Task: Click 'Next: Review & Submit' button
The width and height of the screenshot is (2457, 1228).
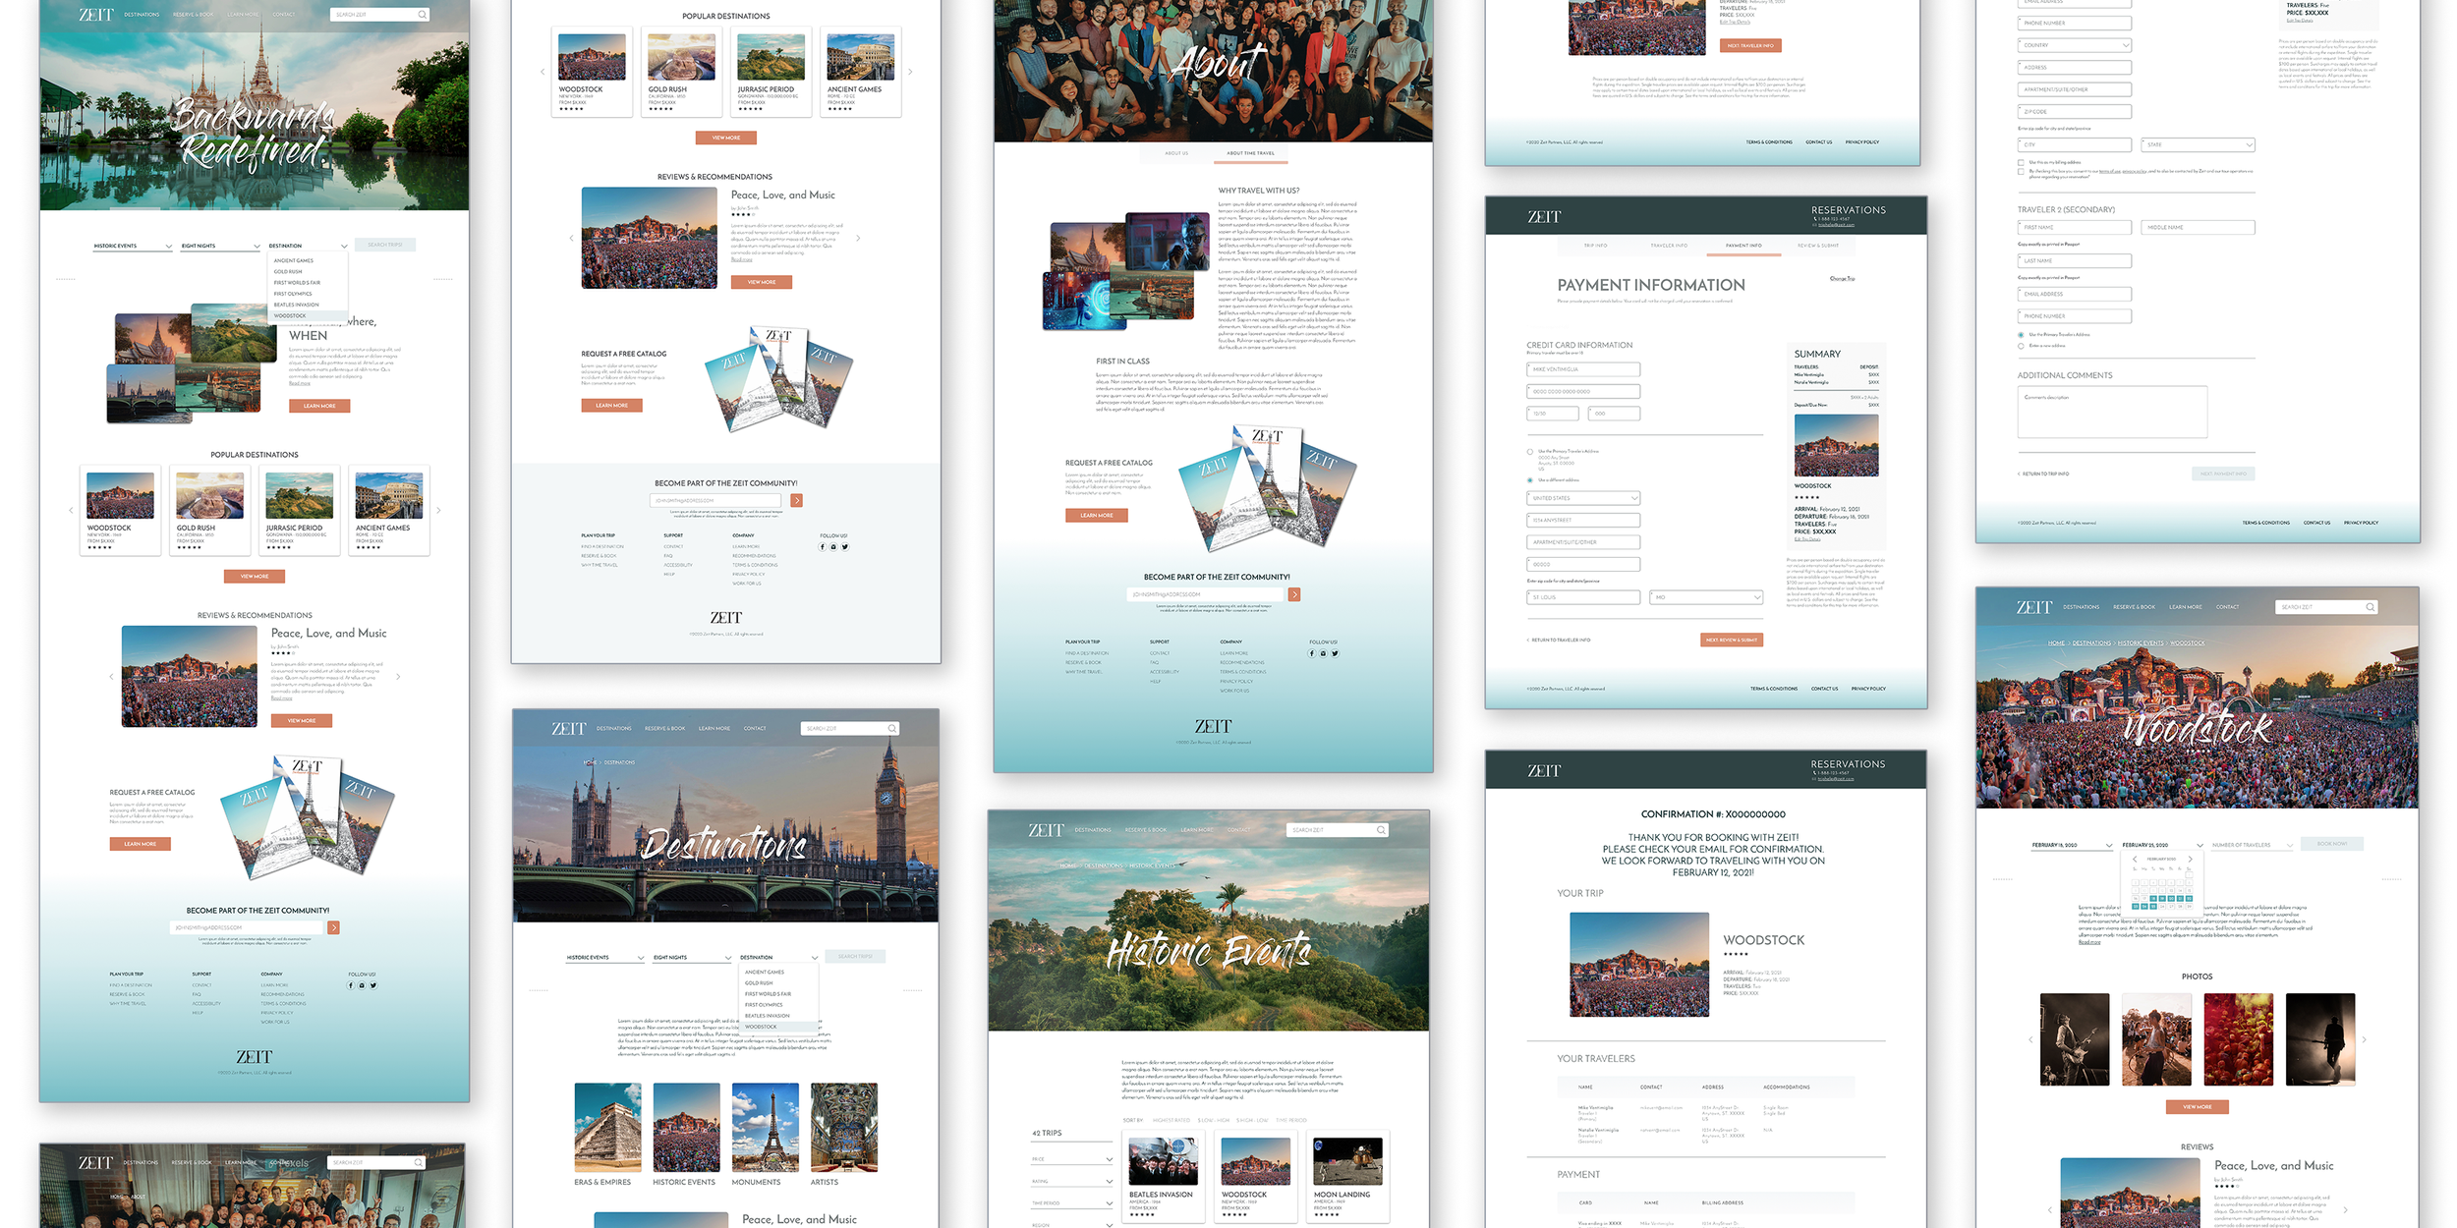Action: point(1731,640)
